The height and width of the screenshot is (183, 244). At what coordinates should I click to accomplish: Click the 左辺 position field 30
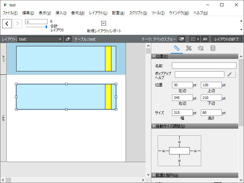(182, 85)
